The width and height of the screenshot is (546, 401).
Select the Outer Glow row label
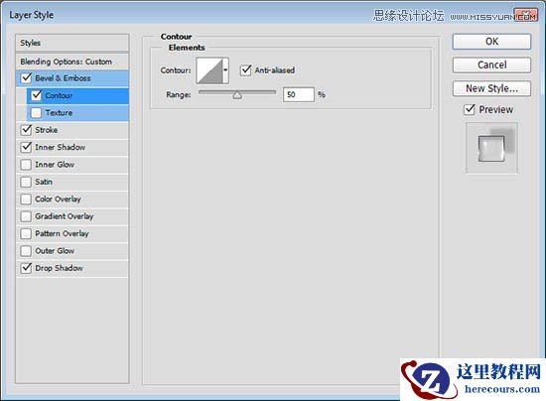coord(55,250)
